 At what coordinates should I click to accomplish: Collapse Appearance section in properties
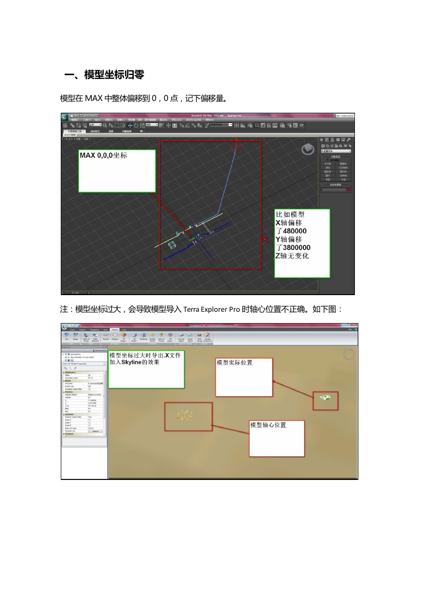64,373
